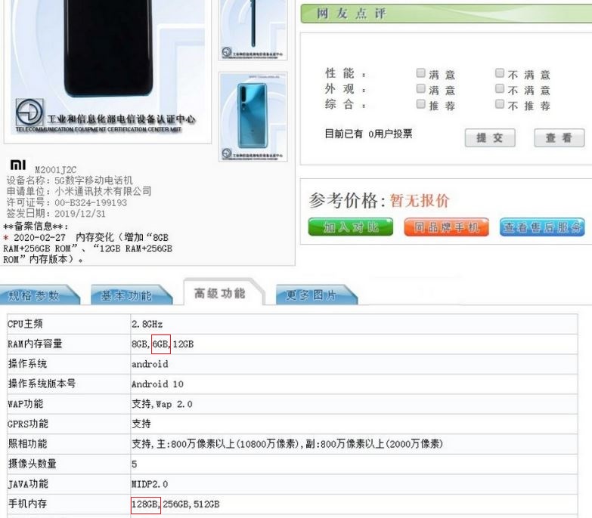Click issue date 2019/12/31
Viewport: 592px width, 518px height.
coord(80,214)
